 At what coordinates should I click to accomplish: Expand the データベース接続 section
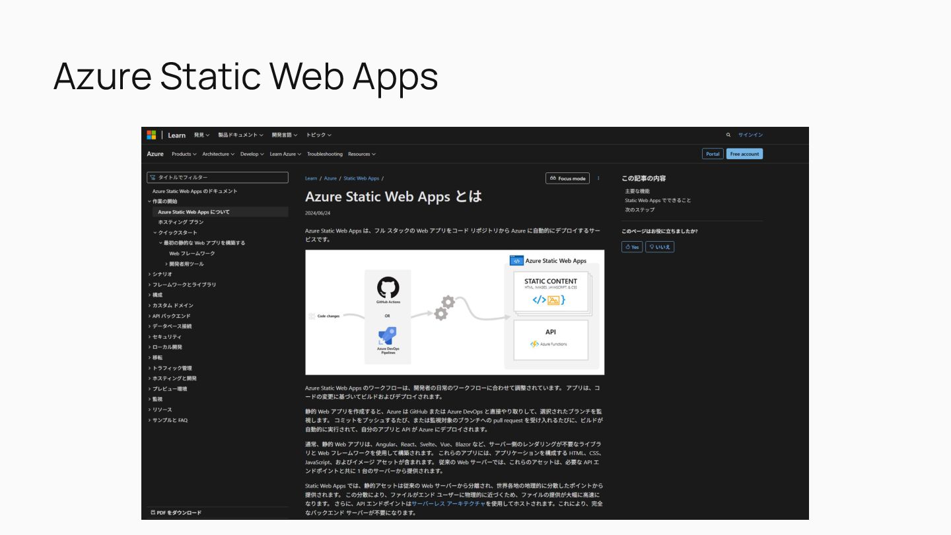(170, 326)
